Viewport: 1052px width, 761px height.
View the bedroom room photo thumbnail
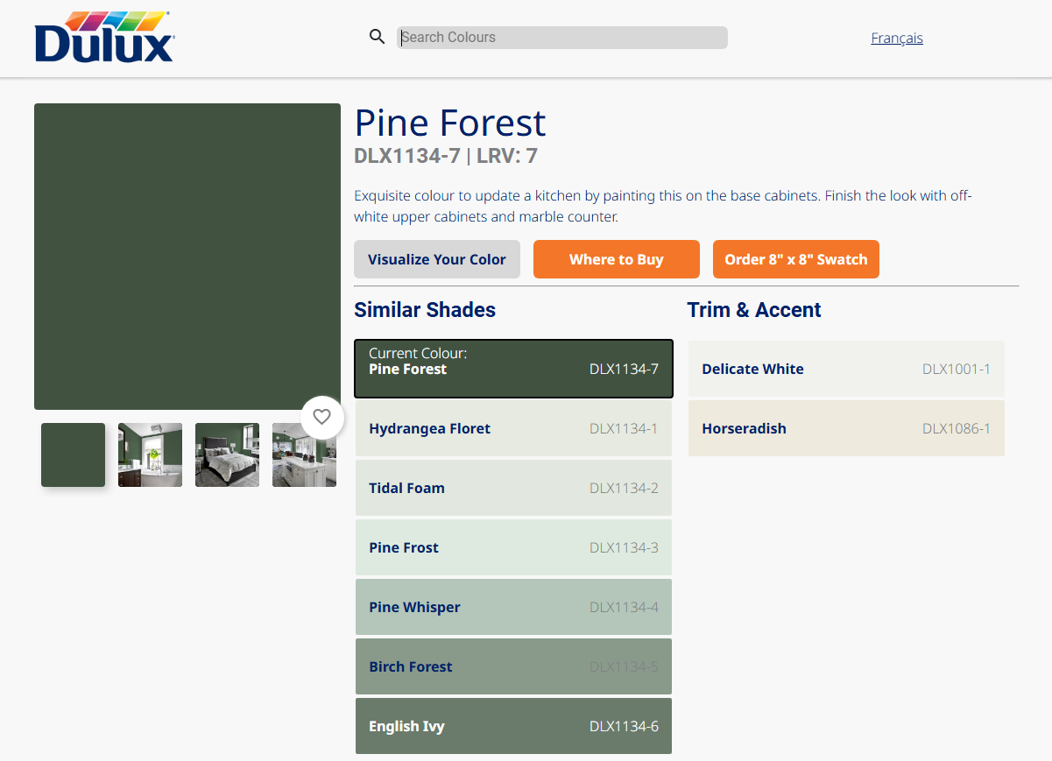[227, 454]
